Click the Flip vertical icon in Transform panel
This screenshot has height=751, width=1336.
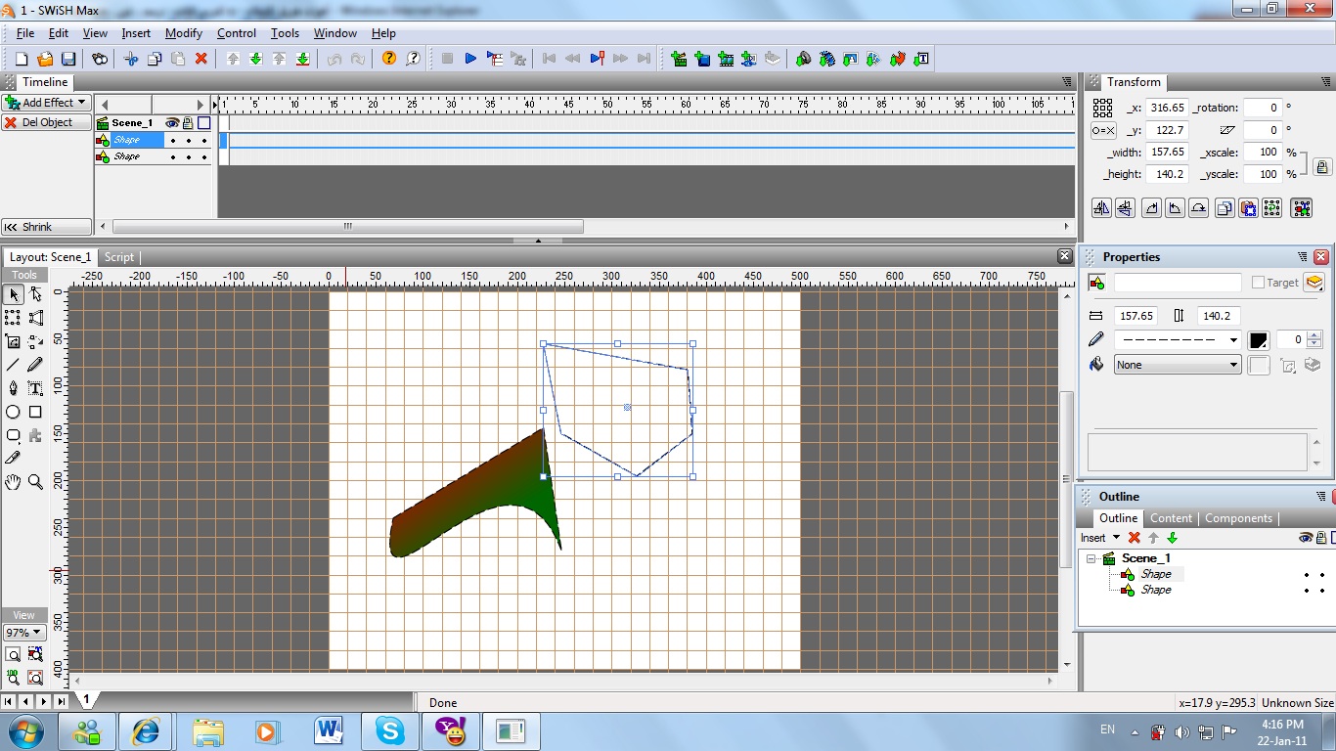1125,207
